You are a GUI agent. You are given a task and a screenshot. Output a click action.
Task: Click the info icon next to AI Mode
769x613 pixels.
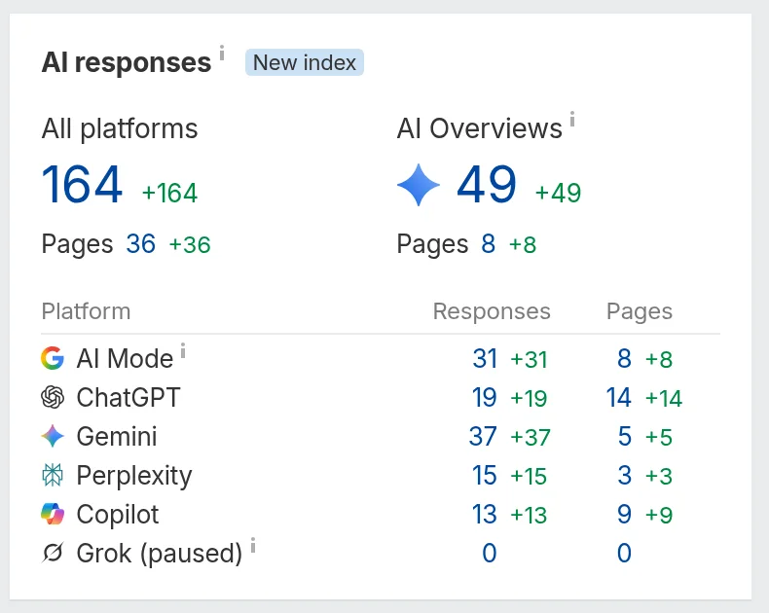(183, 350)
